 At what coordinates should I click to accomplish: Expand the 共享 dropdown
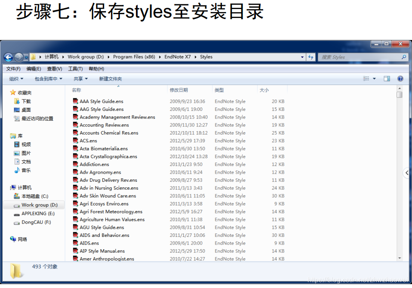pos(80,79)
